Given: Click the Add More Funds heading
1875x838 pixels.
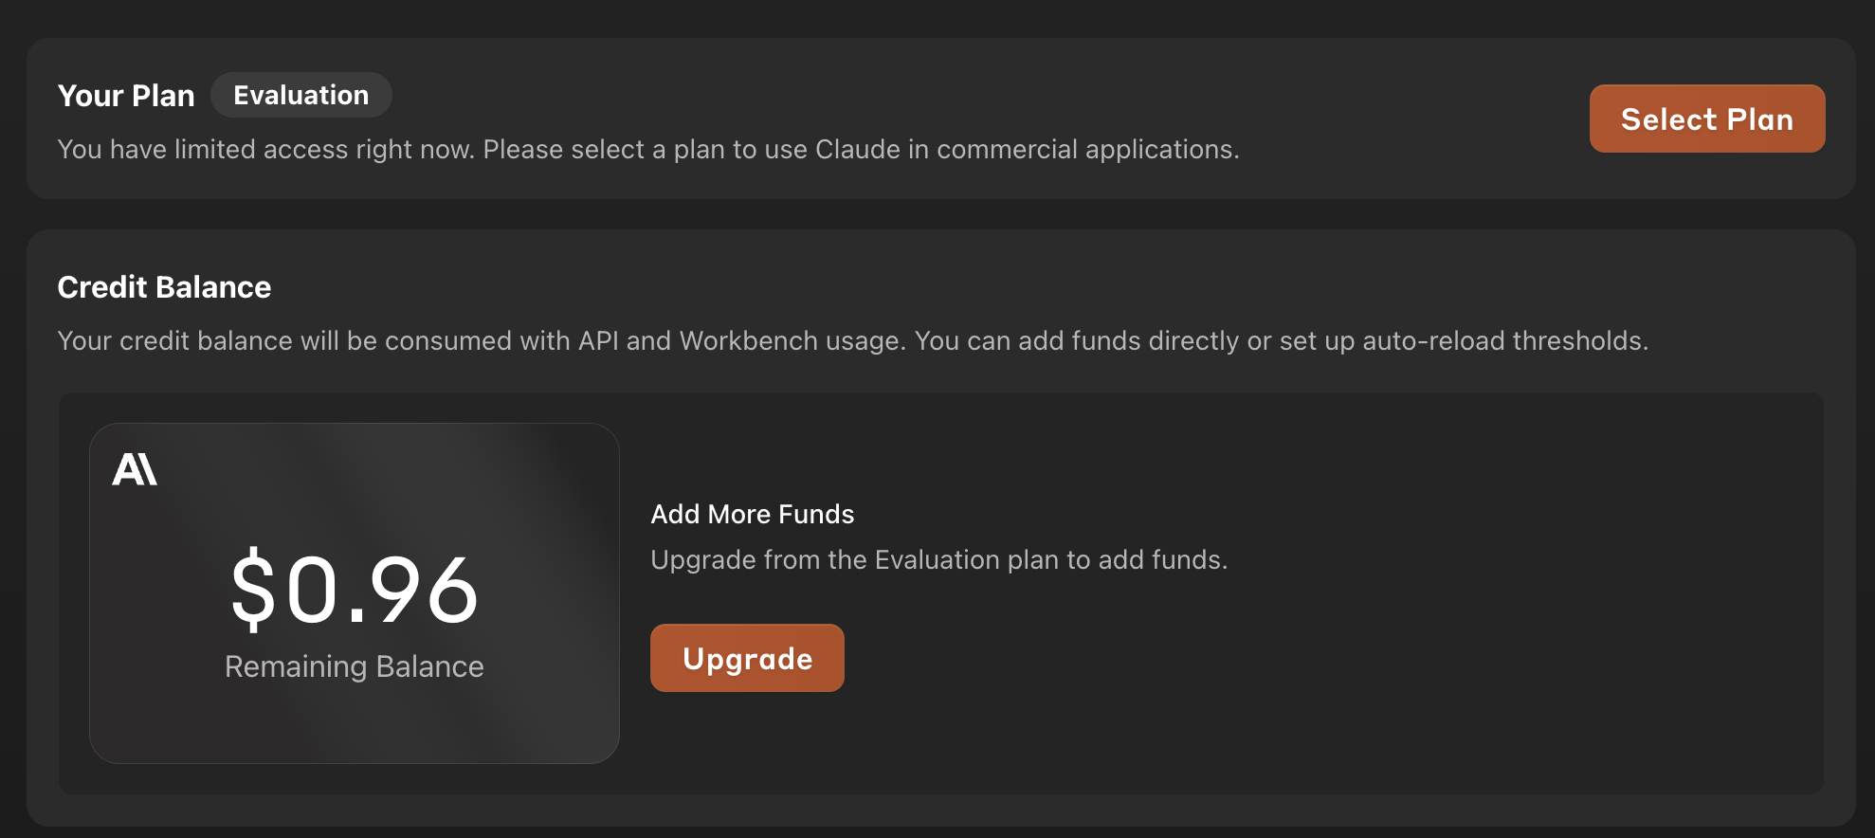Looking at the screenshot, I should [752, 514].
